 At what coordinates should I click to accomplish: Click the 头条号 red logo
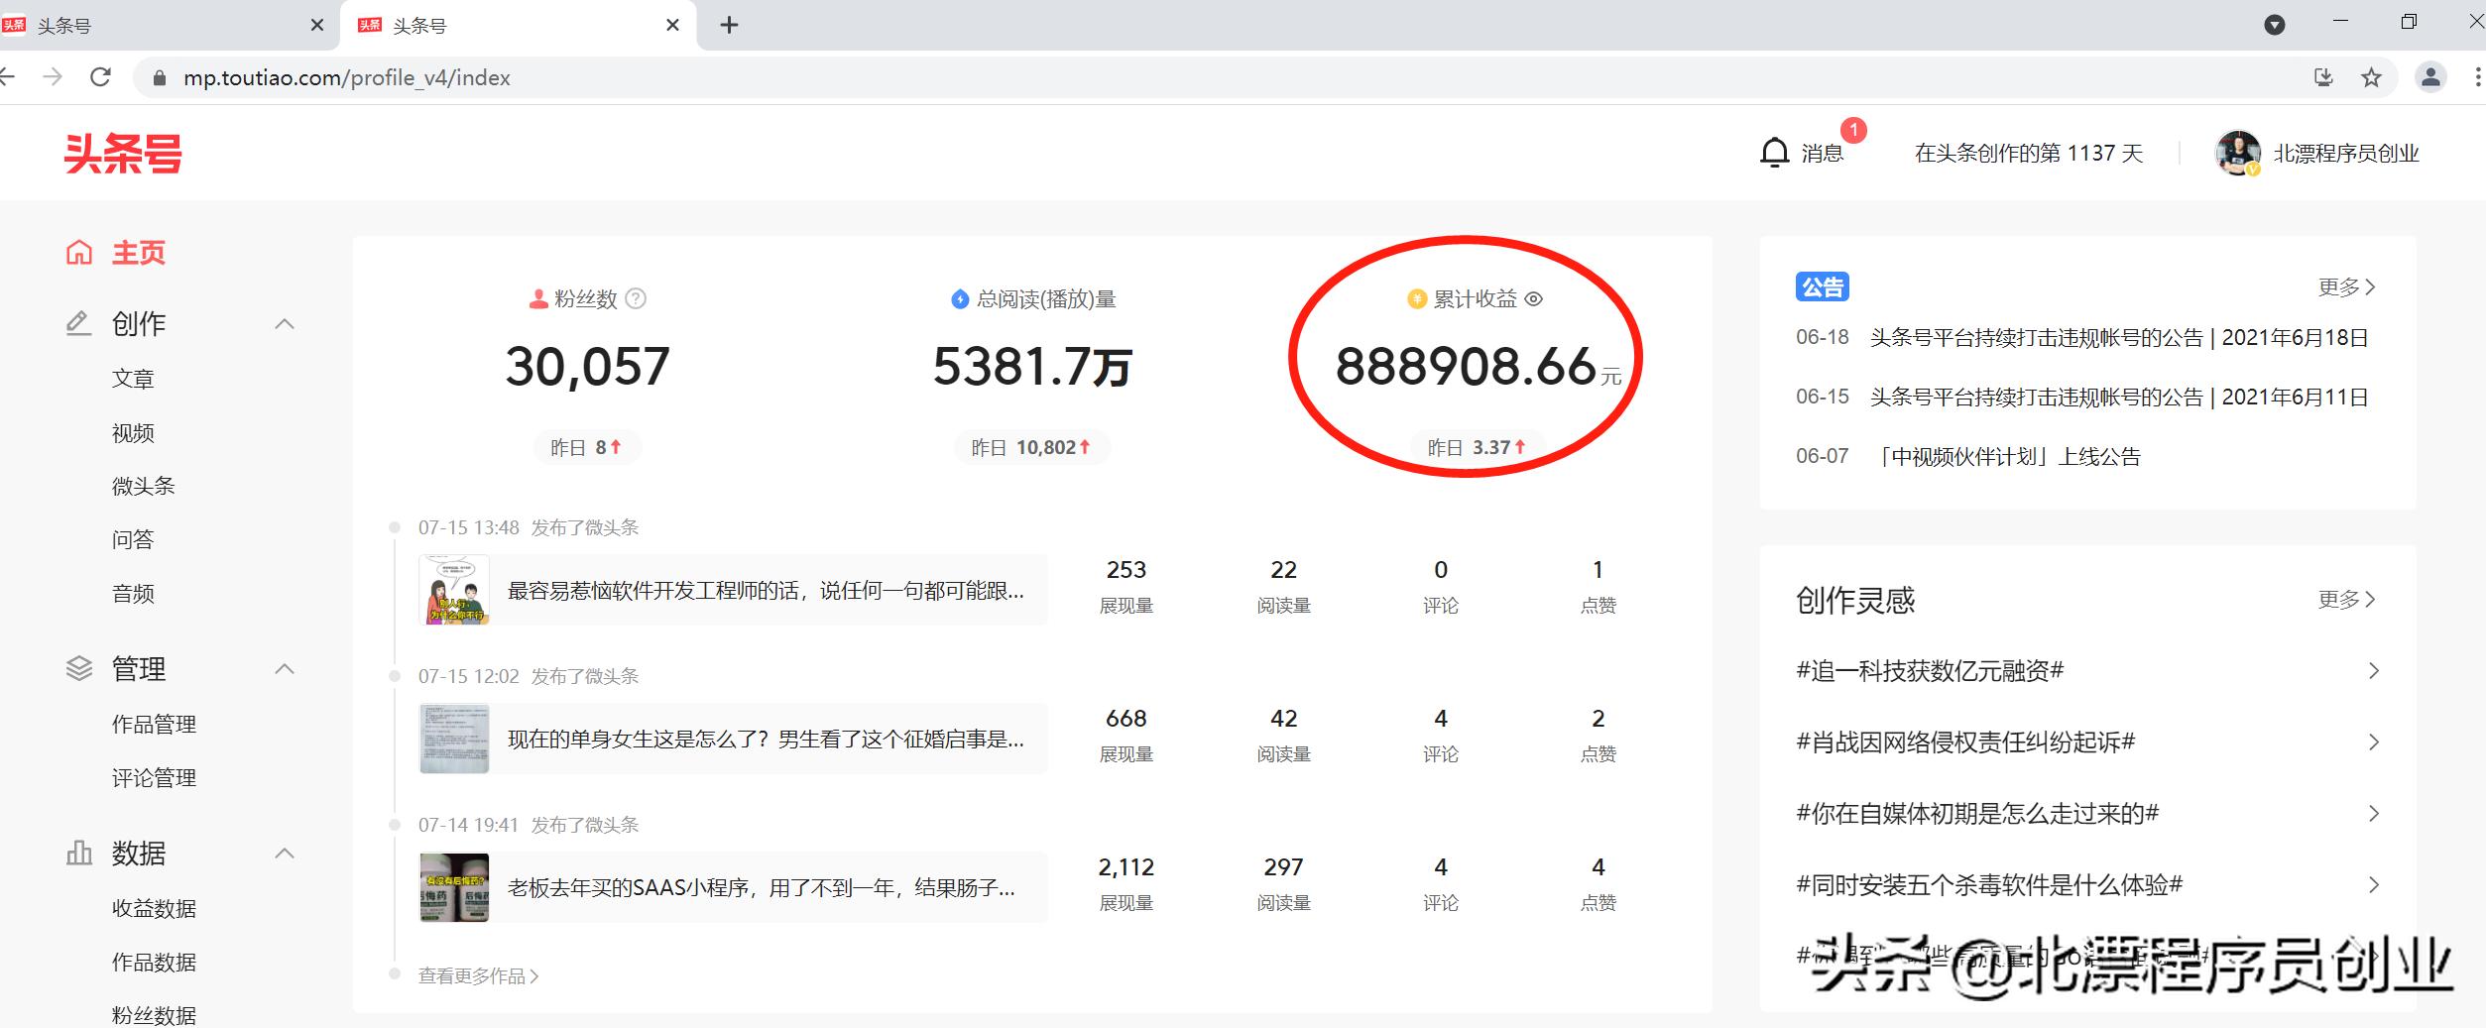tap(123, 154)
